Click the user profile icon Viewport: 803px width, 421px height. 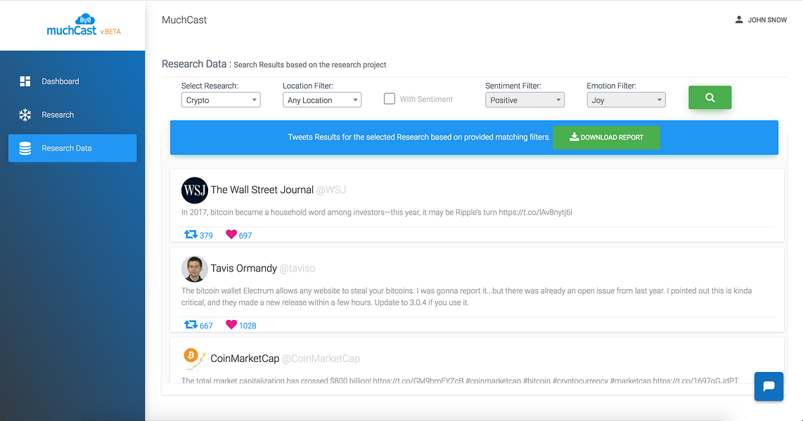739,20
